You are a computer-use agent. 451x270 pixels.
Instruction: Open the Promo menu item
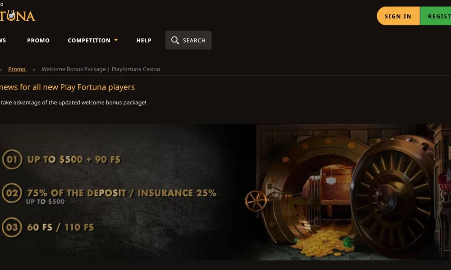click(x=38, y=40)
